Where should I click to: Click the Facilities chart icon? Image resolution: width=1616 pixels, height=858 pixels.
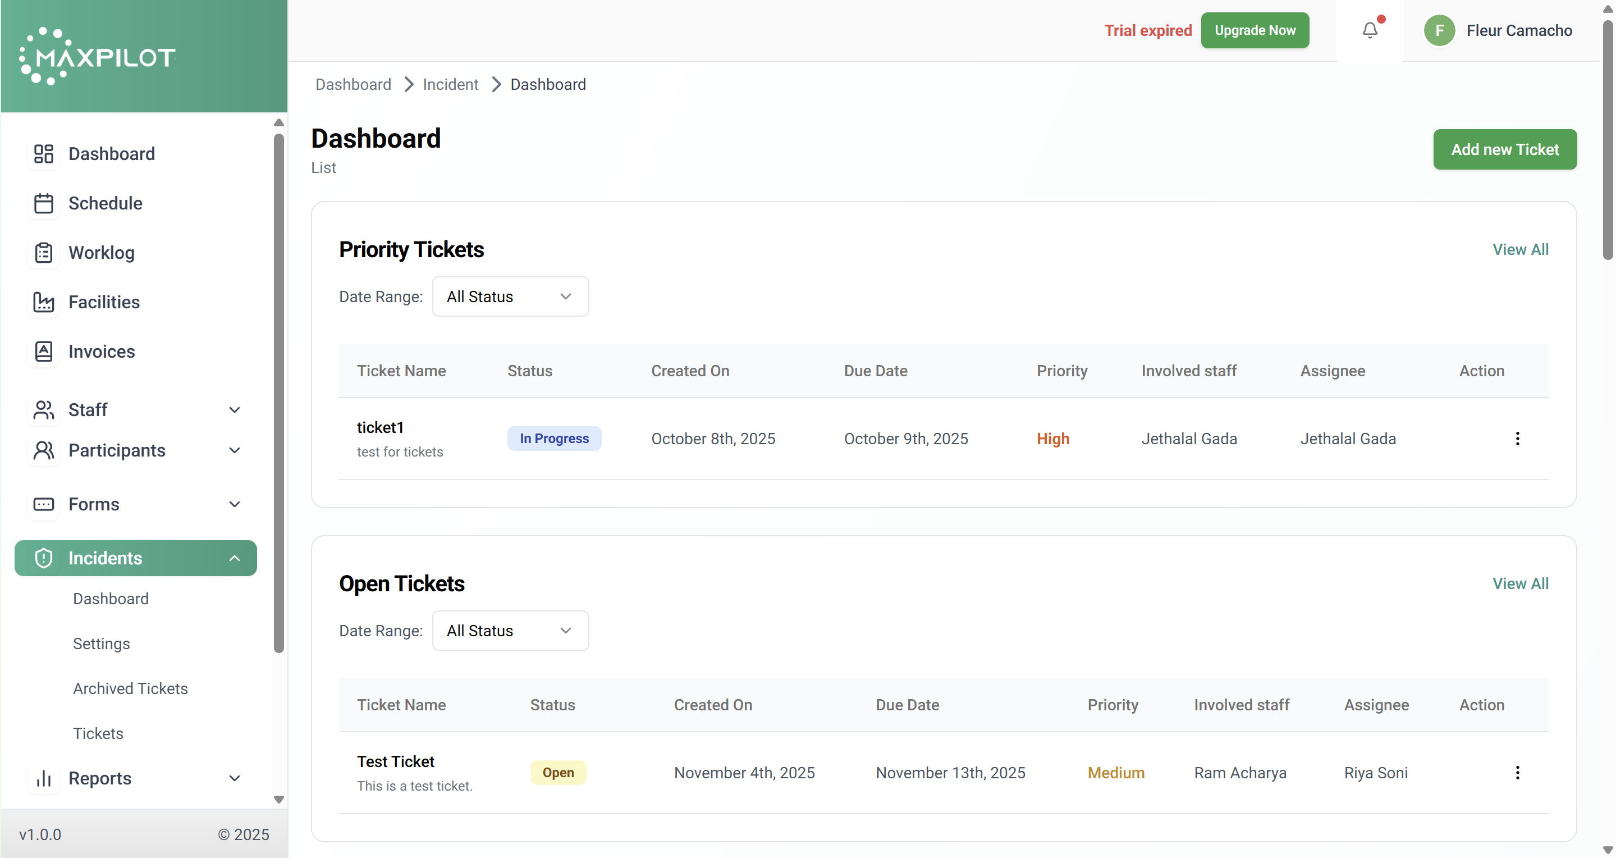tap(43, 302)
